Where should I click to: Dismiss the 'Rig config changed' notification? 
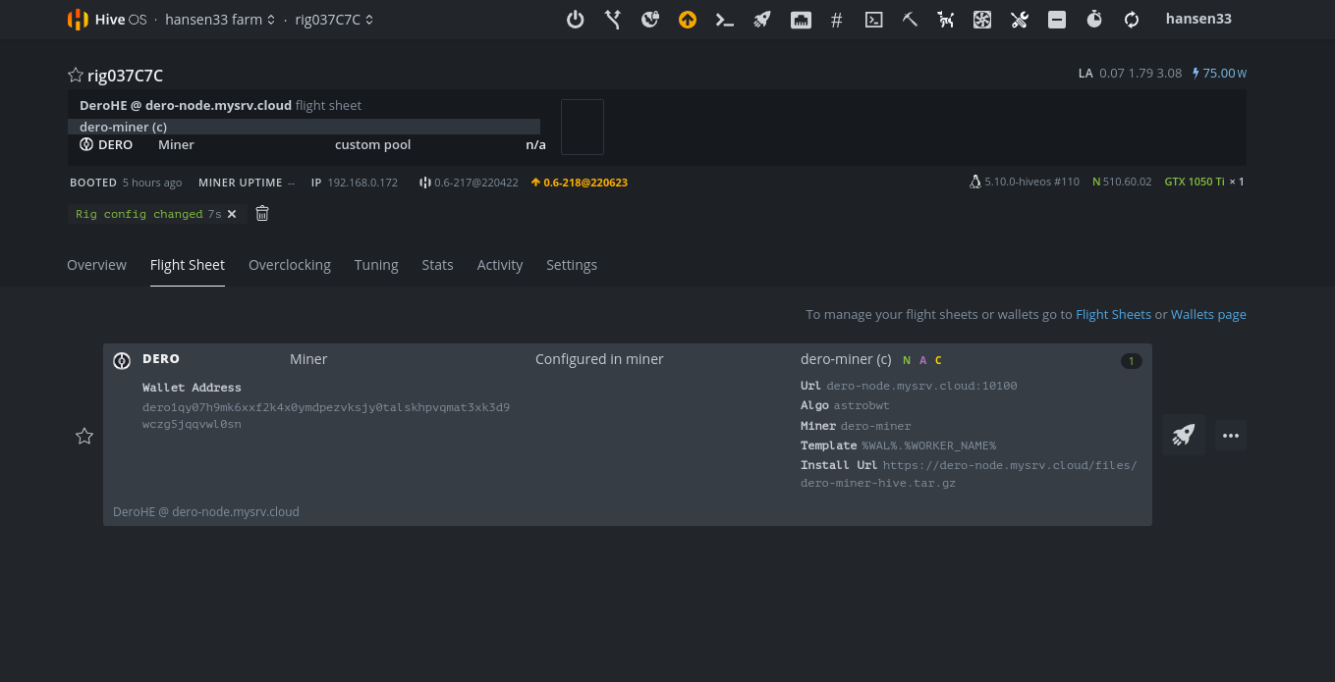[232, 214]
